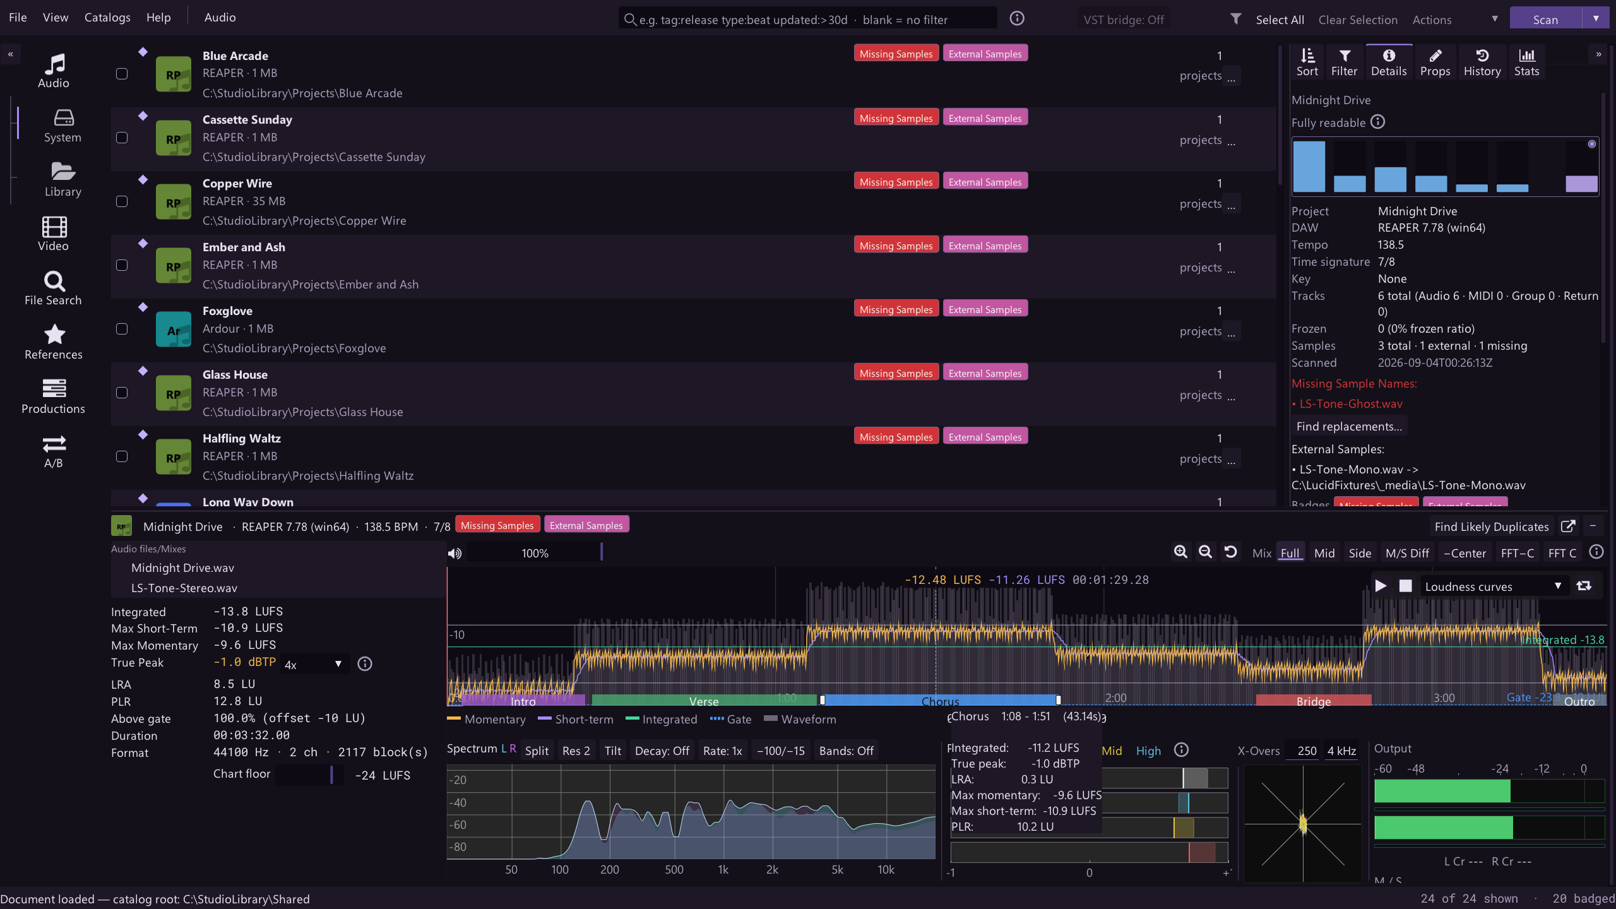
Task: Click Find replacements button
Action: [x=1349, y=427]
